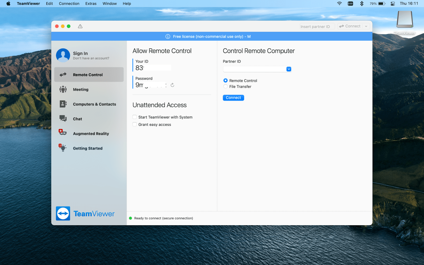Select the Remote Control sidebar icon
The width and height of the screenshot is (424, 265).
tap(63, 74)
